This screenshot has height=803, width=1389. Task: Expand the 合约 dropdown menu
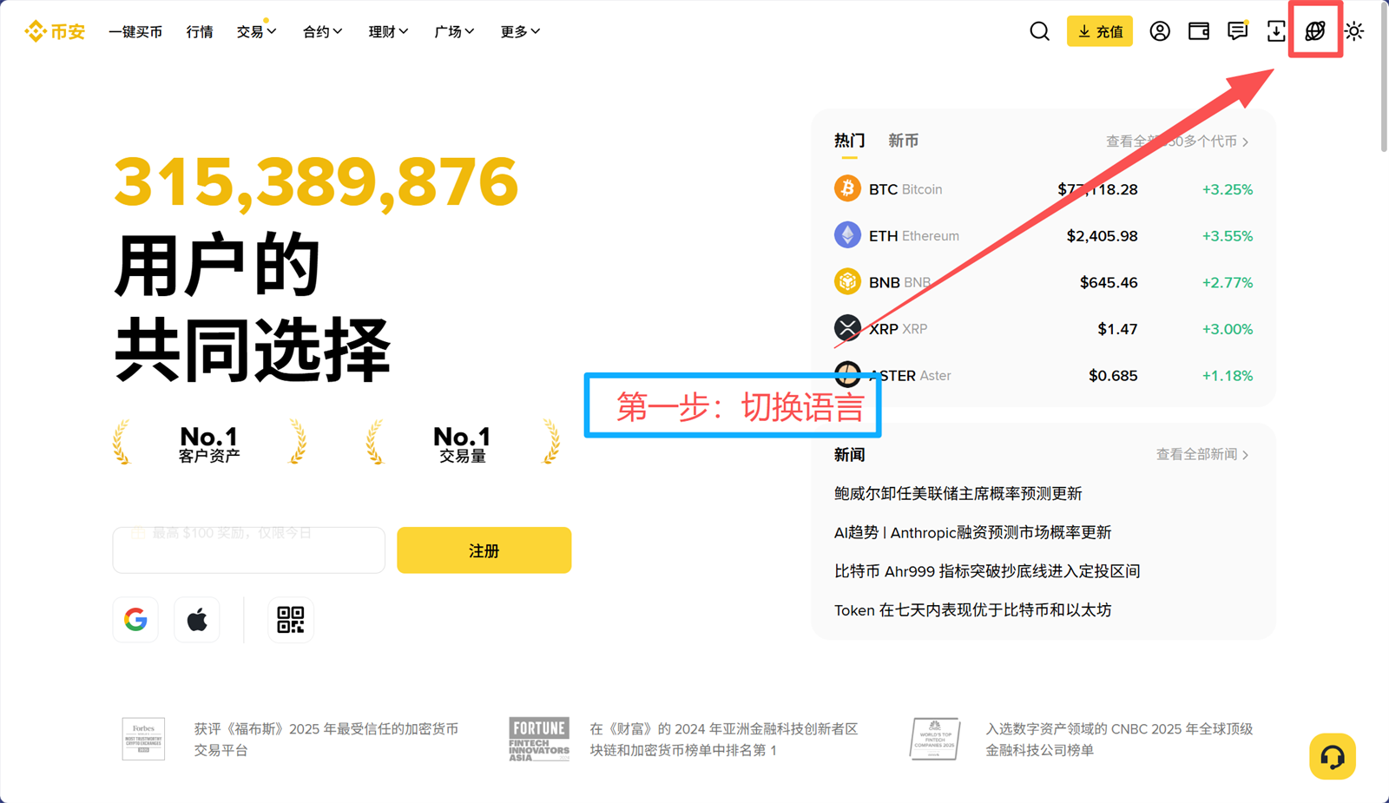pos(323,31)
